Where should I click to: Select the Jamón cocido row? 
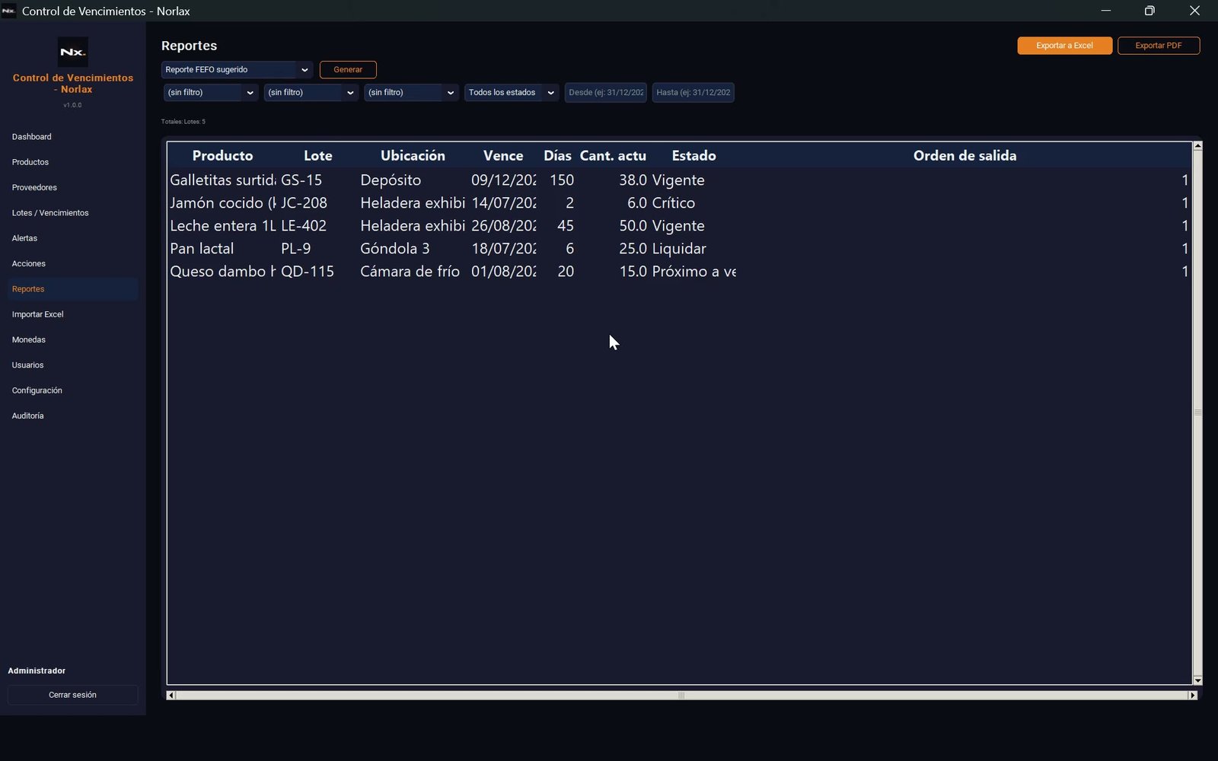pyautogui.click(x=679, y=203)
